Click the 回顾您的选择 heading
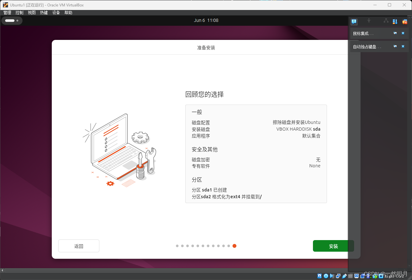 pos(205,94)
